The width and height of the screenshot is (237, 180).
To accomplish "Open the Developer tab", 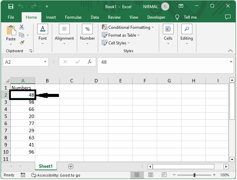I will (x=156, y=17).
